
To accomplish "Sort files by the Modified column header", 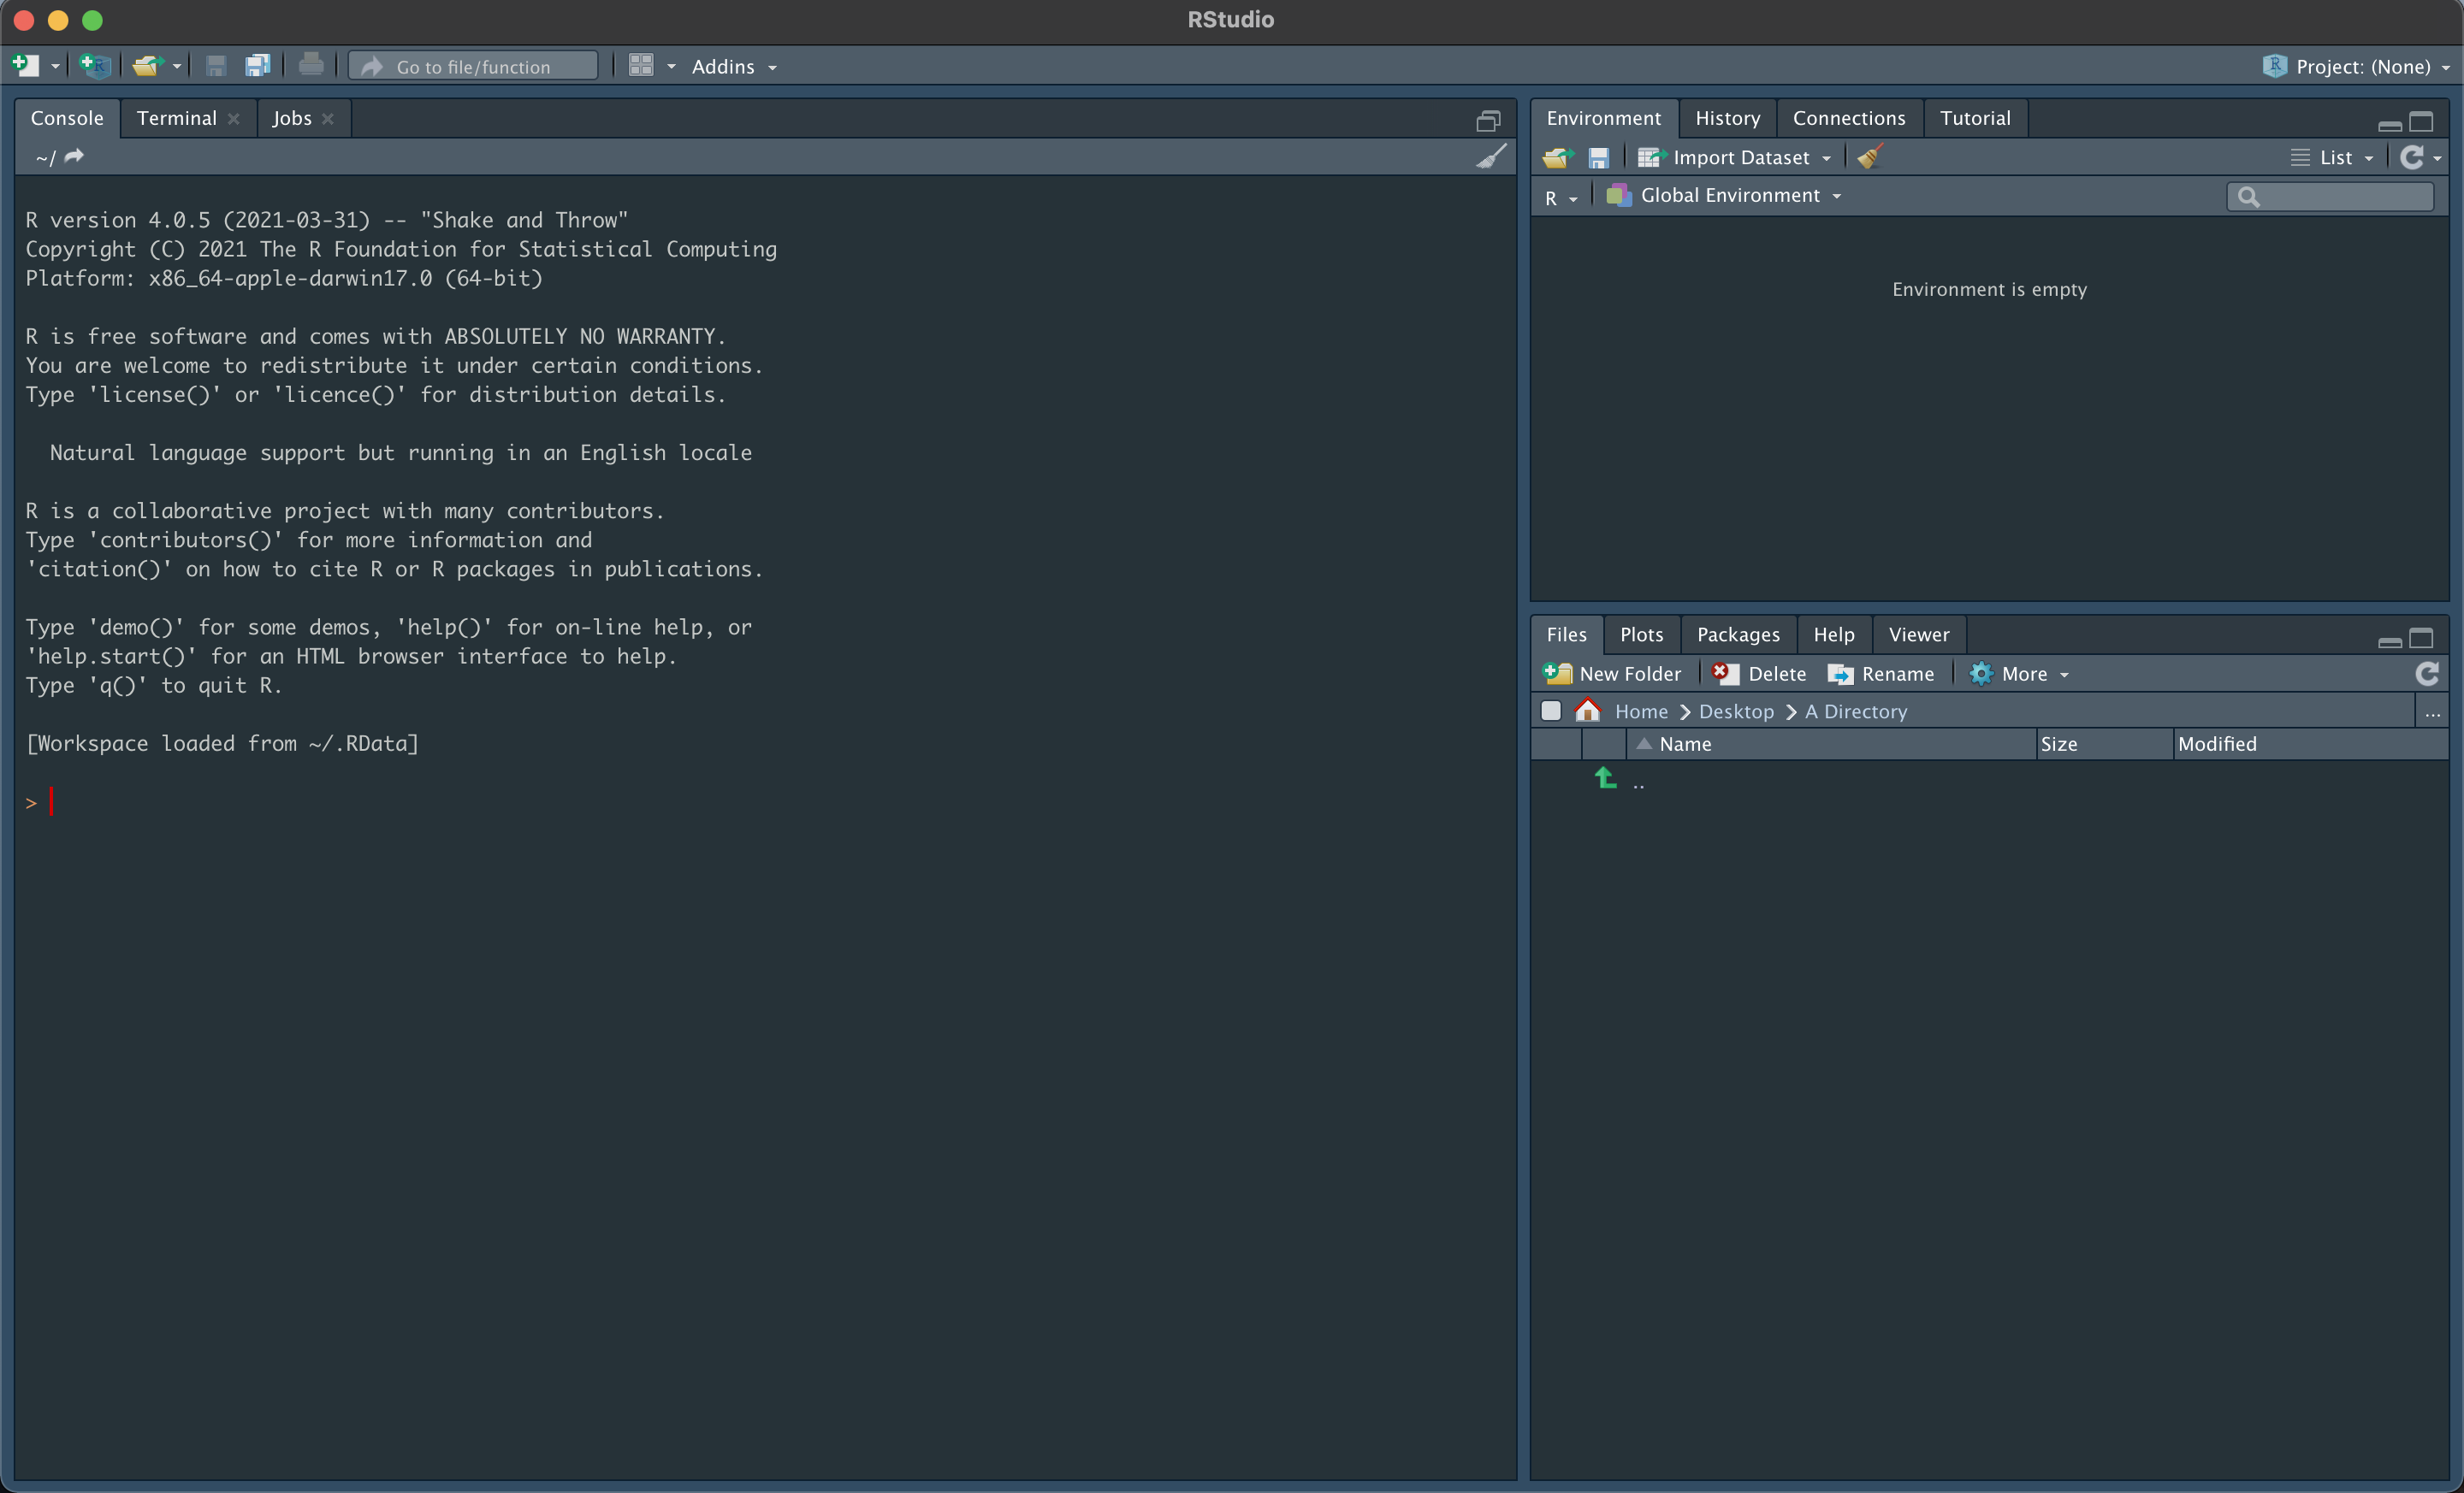I will point(2311,745).
